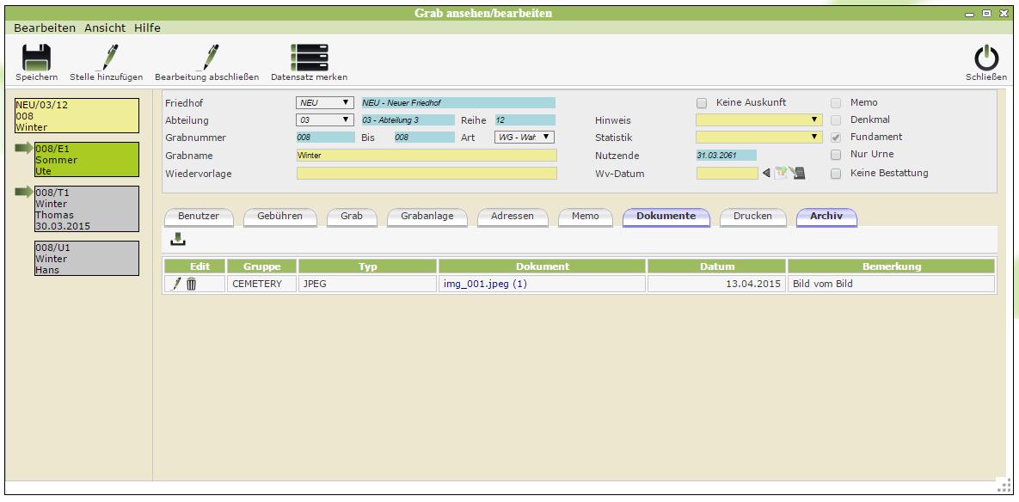Image resolution: width=1019 pixels, height=502 pixels.
Task: Click the Wiedervorlage input field
Action: 427,174
